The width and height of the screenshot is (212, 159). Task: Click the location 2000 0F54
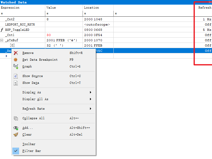(x=93, y=35)
